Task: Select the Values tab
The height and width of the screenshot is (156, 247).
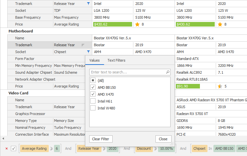Action: (x=95, y=60)
